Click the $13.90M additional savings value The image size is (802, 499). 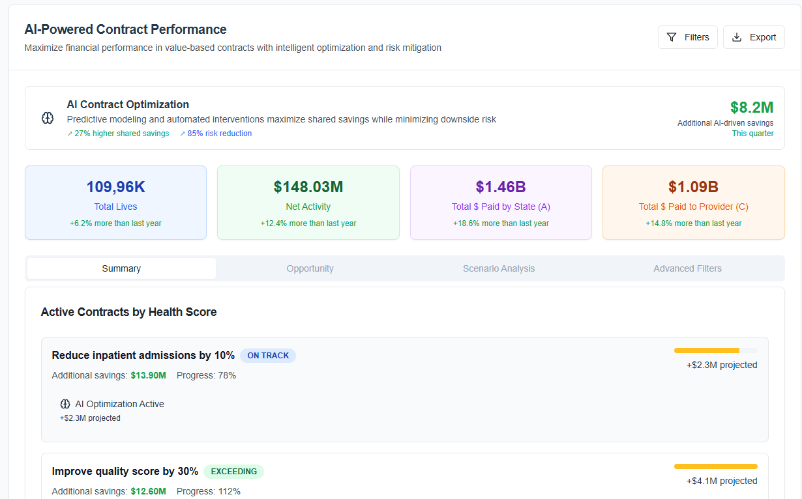click(148, 375)
